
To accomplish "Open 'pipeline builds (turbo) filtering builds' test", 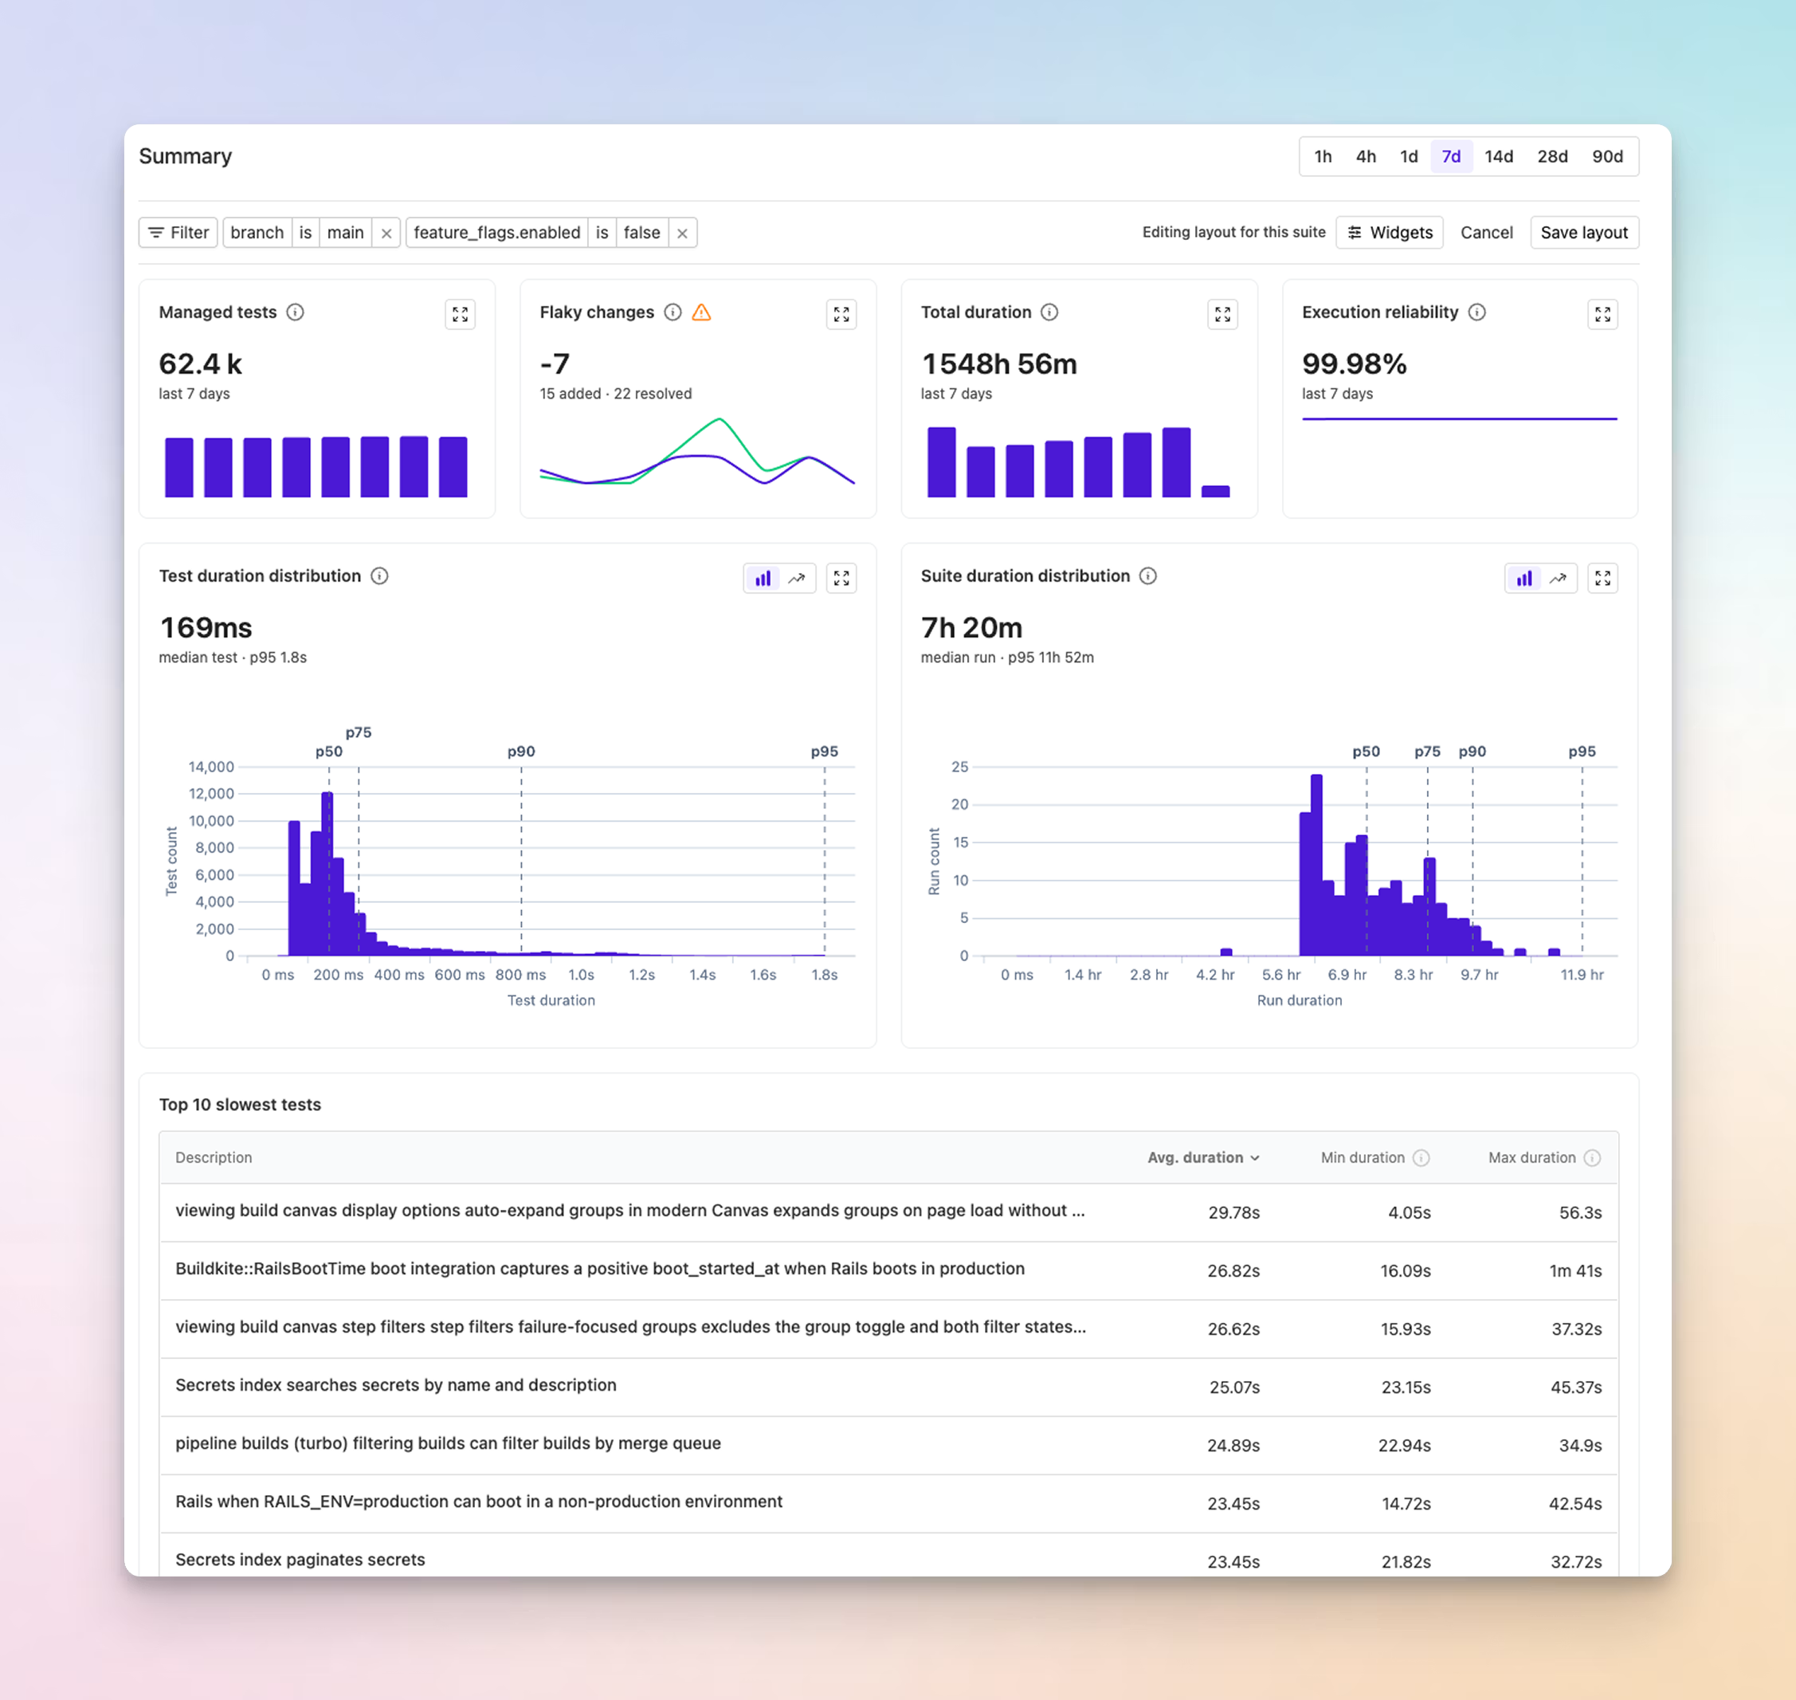I will (888, 1444).
